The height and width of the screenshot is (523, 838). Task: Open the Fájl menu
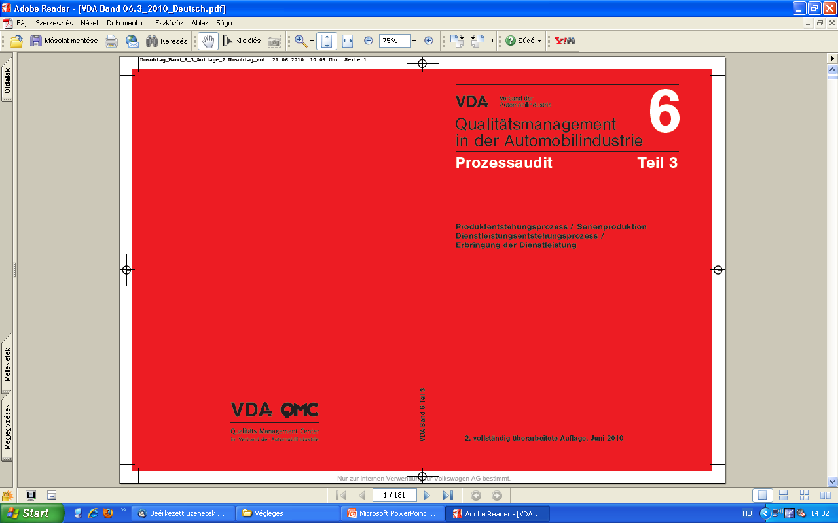[22, 23]
